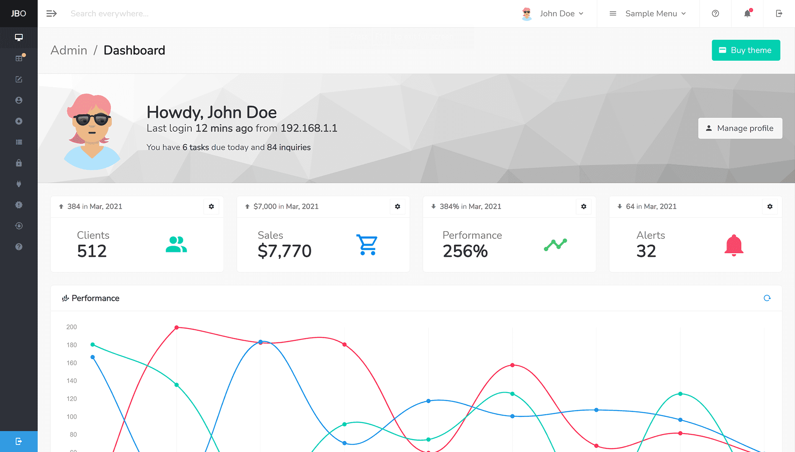795x452 pixels.
Task: Click the lock icon in the sidebar
Action: (19, 163)
